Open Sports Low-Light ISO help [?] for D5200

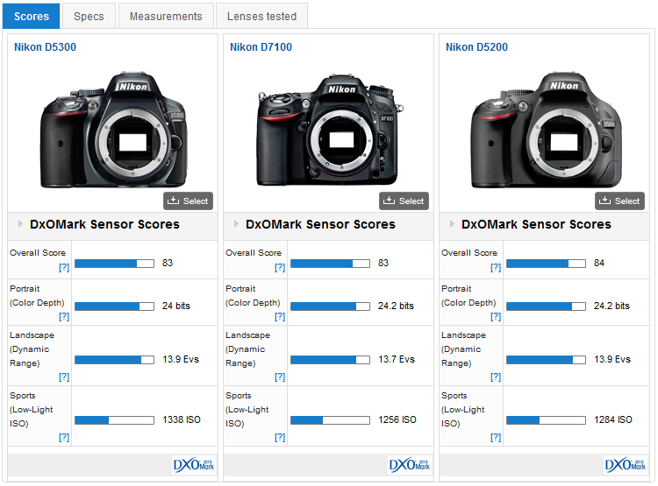point(495,438)
